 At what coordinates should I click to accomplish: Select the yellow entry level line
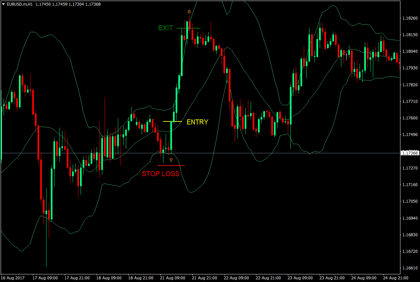(x=172, y=121)
